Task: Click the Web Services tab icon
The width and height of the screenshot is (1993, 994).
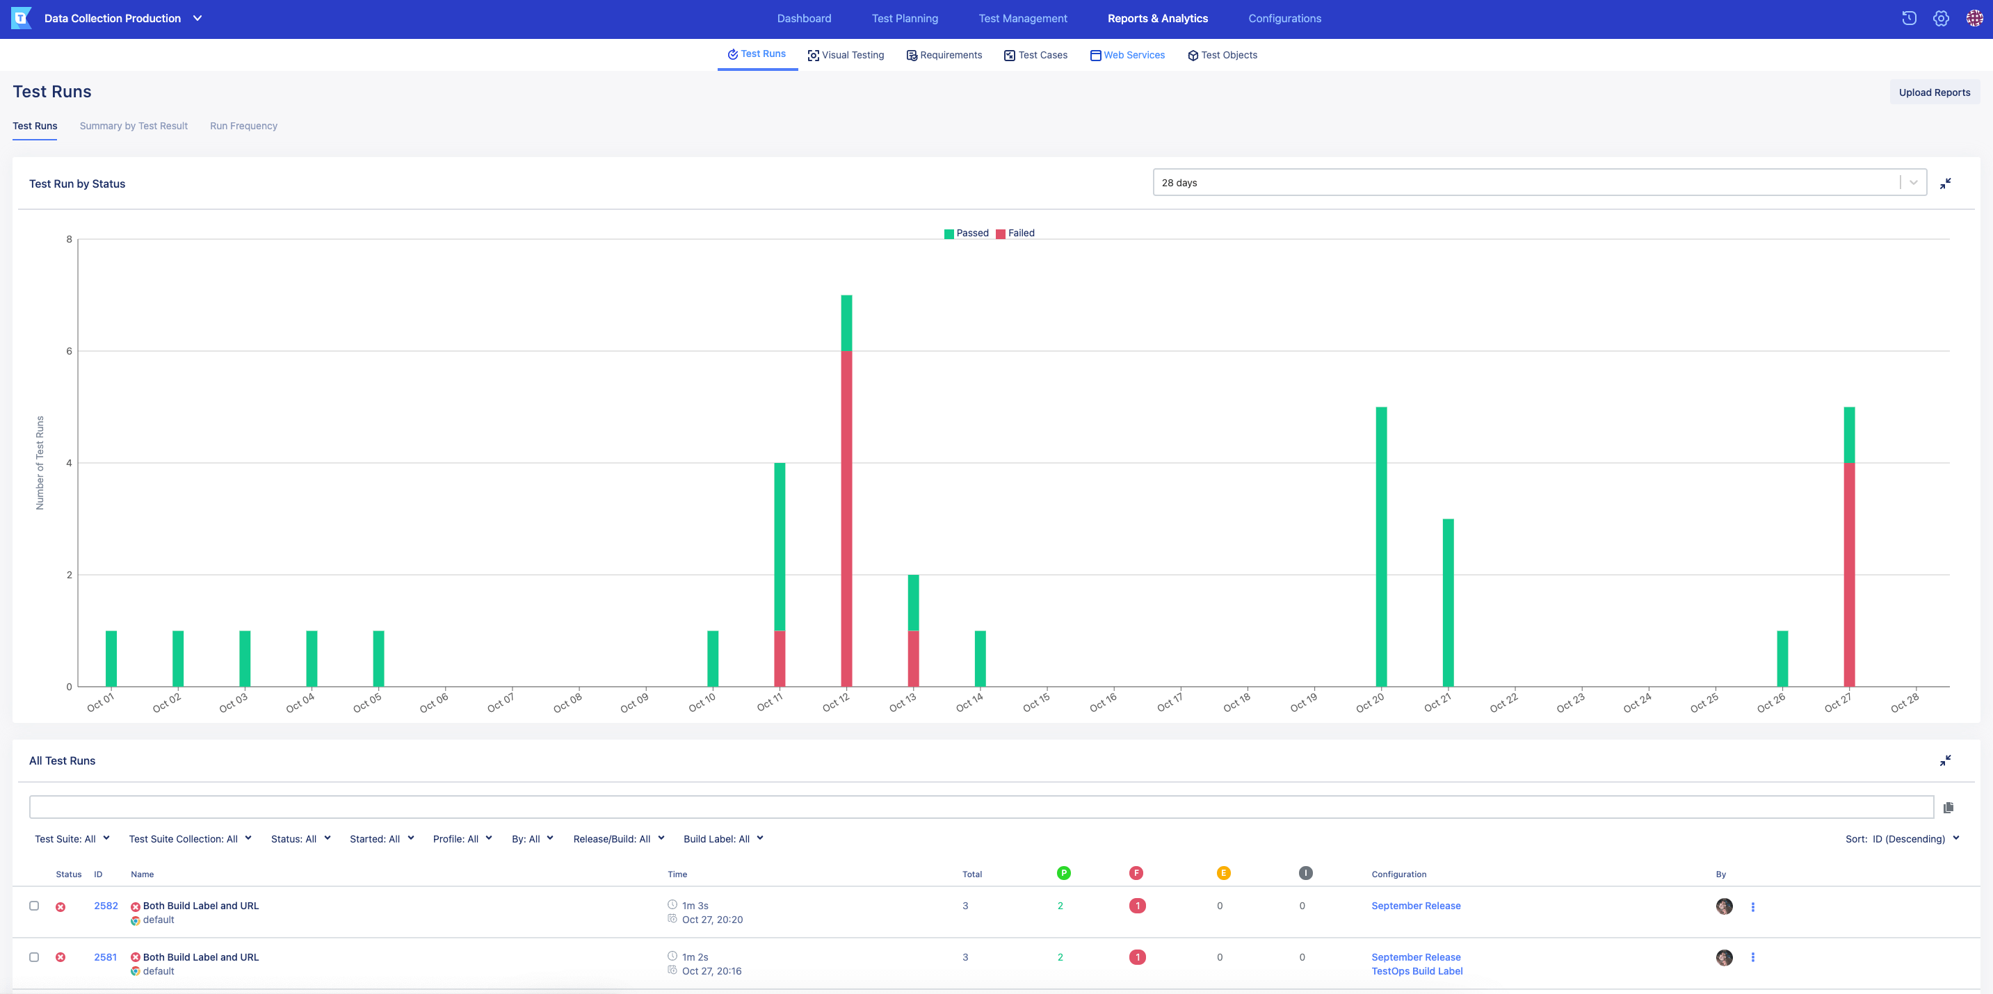Action: tap(1095, 55)
